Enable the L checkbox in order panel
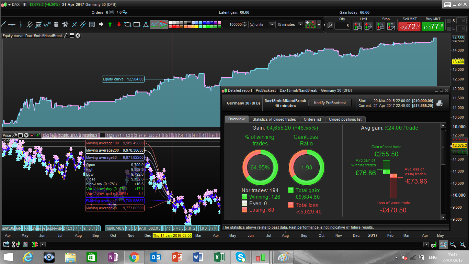The image size is (469, 264). [x=449, y=29]
